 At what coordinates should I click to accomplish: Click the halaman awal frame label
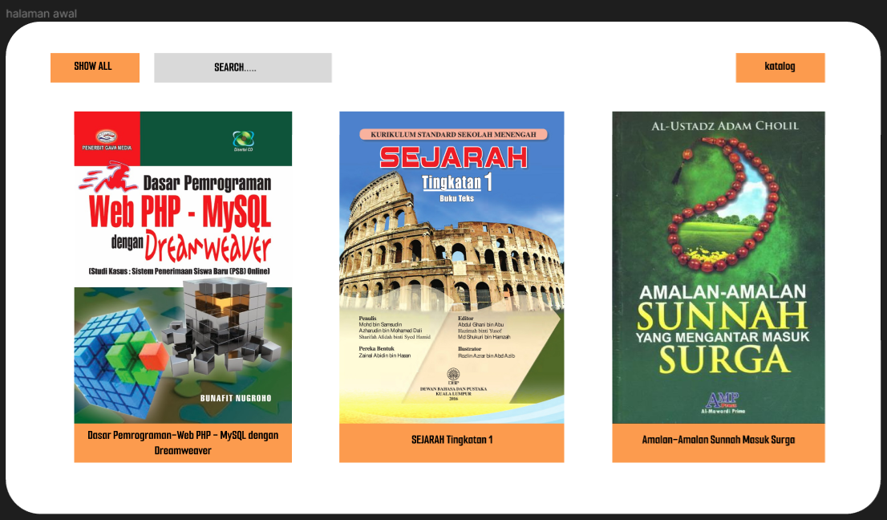pyautogui.click(x=41, y=14)
